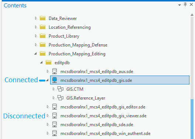Image resolution: width=195 pixels, height=139 pixels.
Task: Select the Production_Mapping_Editing label
Action: point(77,54)
